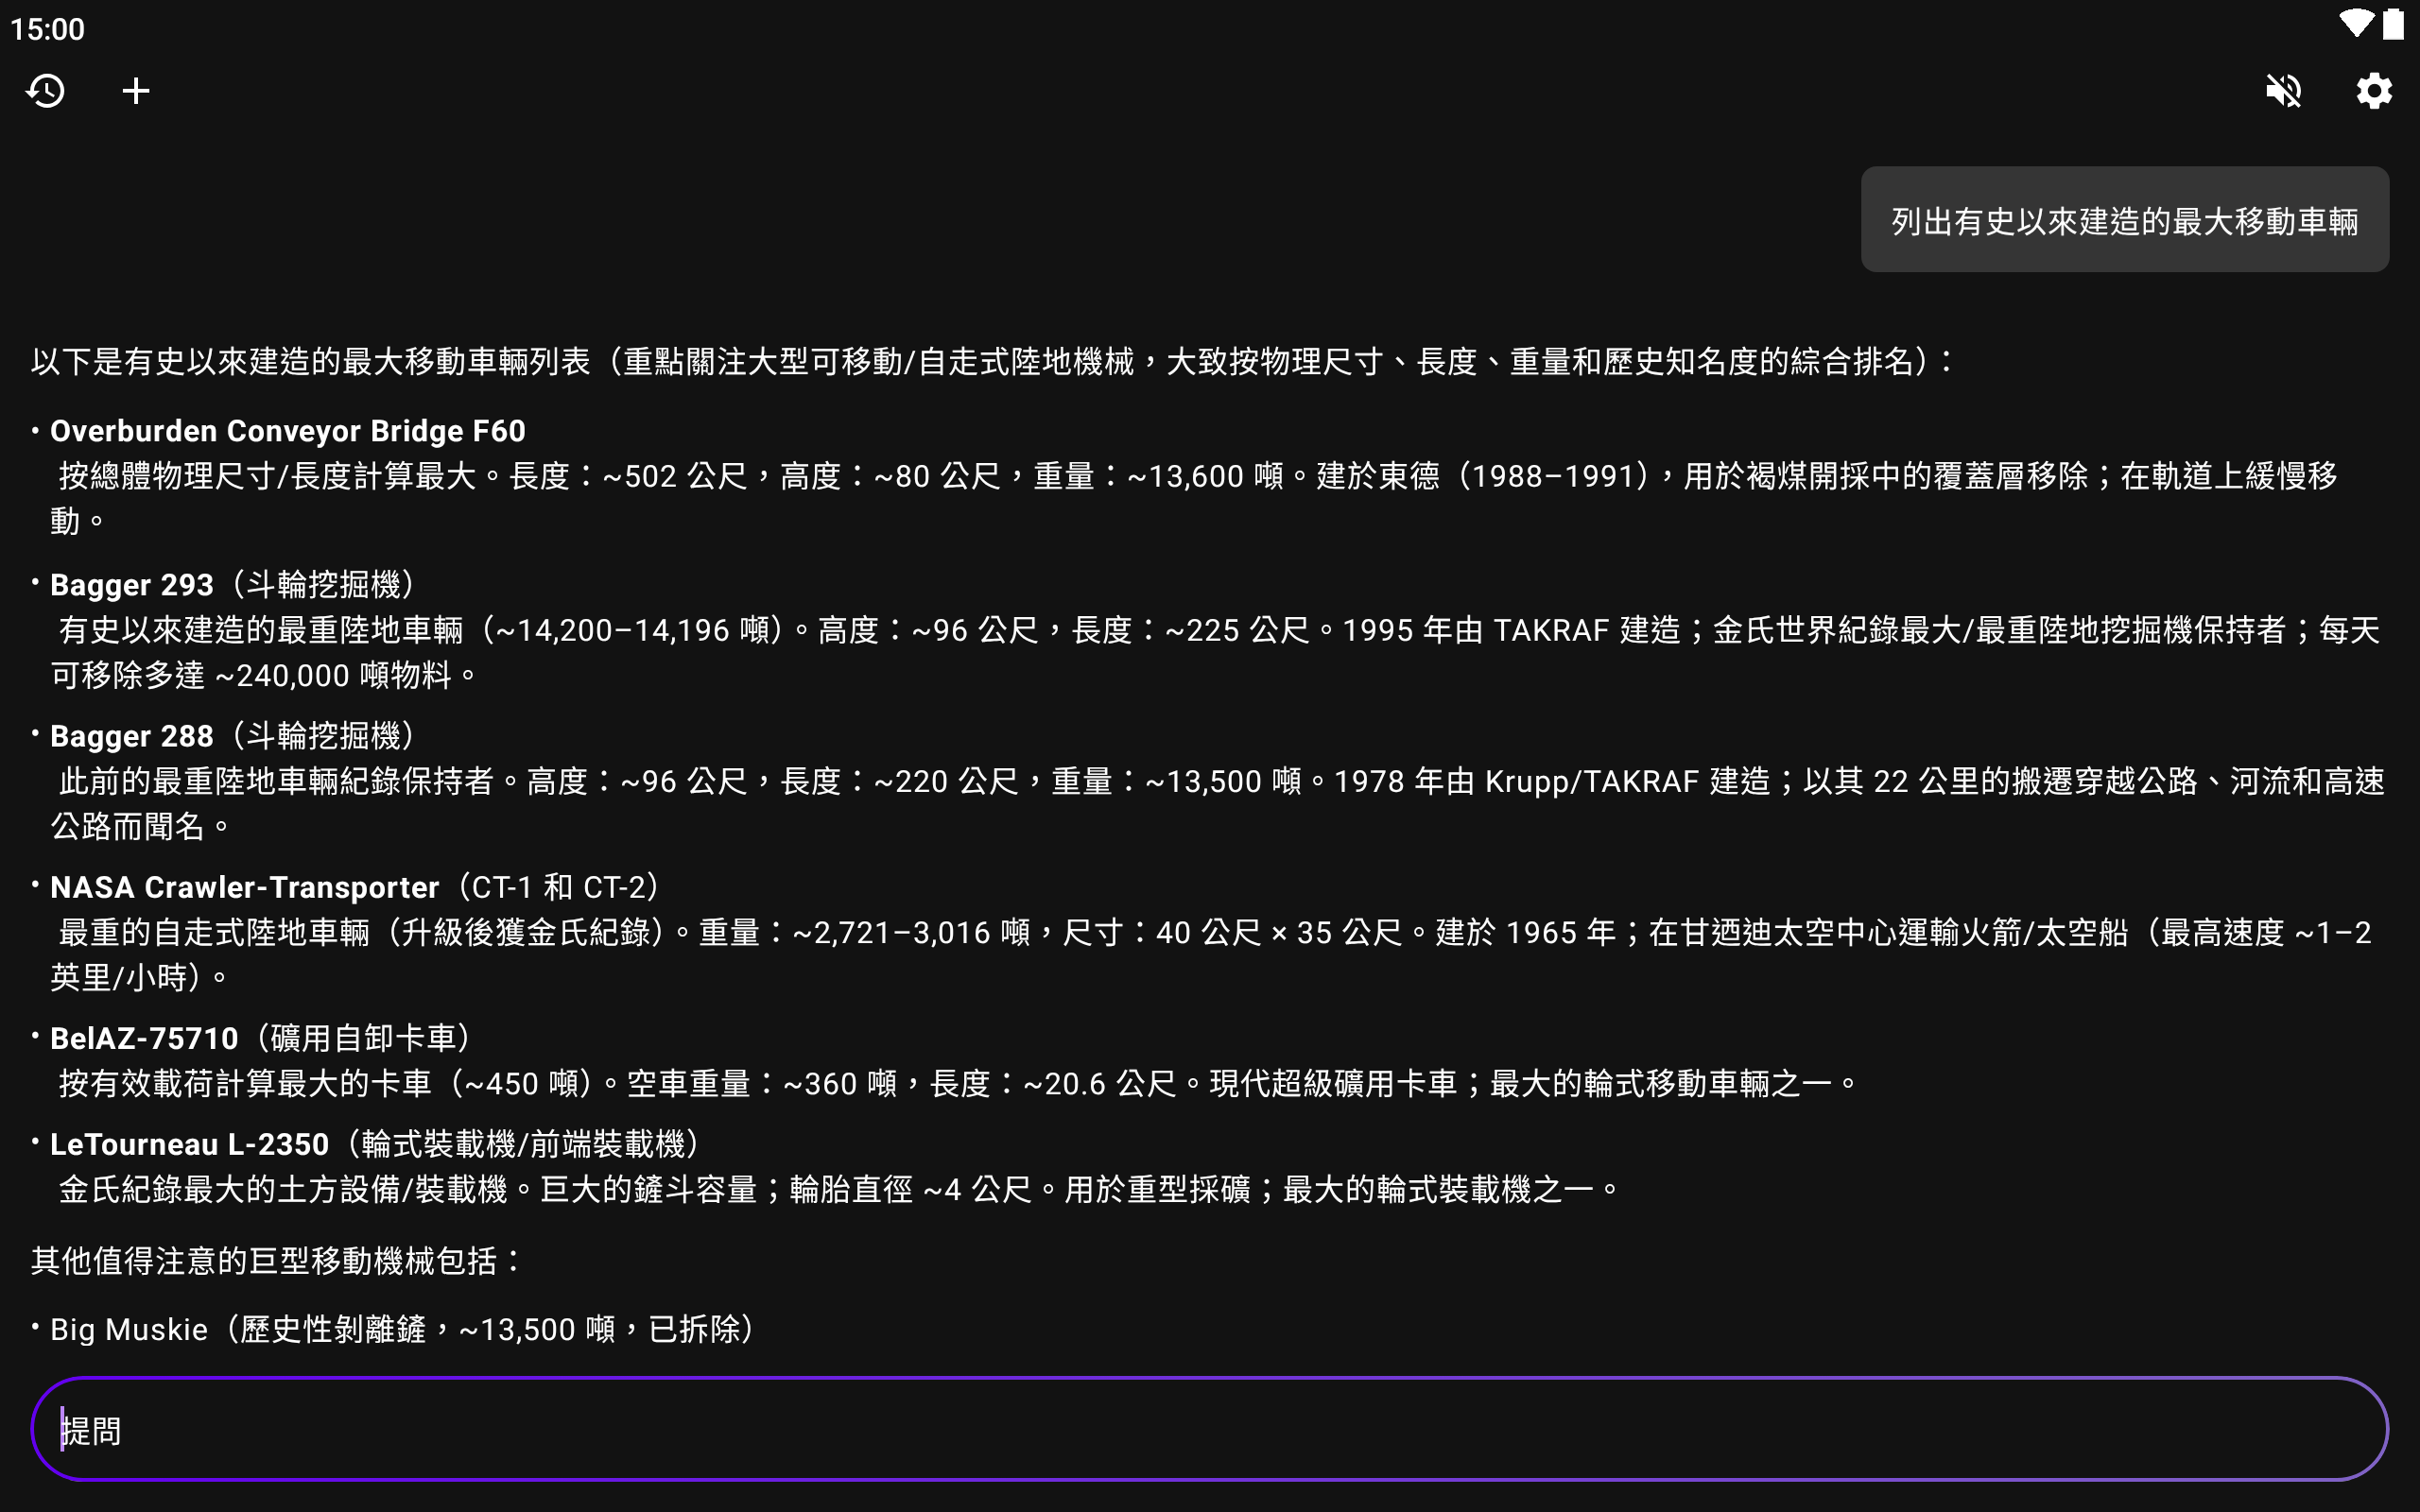This screenshot has height=1512, width=2420.
Task: Click LeTourneau L-2350 heading
Action: (190, 1144)
